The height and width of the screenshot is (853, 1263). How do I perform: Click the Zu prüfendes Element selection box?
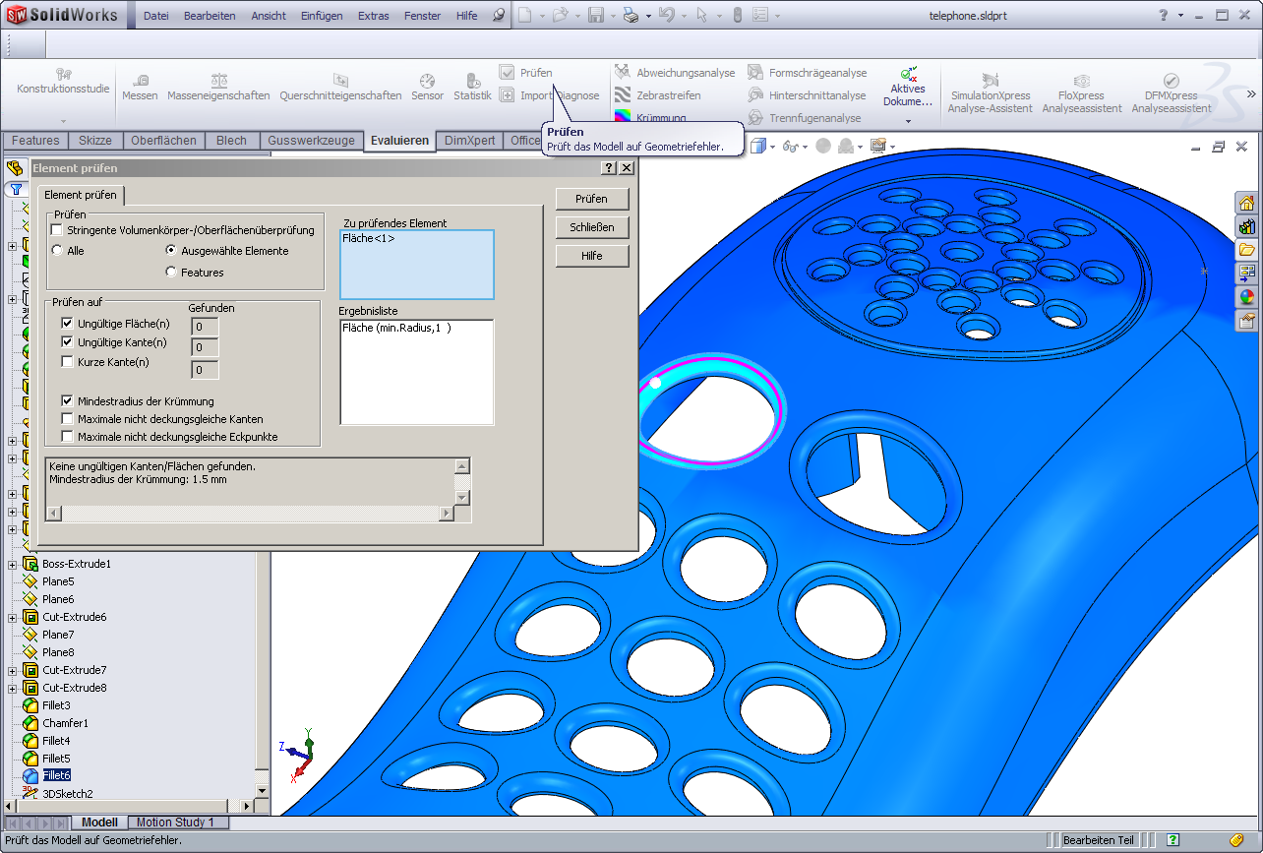pyautogui.click(x=416, y=265)
